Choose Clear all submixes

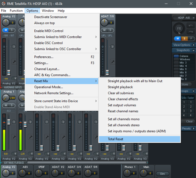click(x=140, y=93)
